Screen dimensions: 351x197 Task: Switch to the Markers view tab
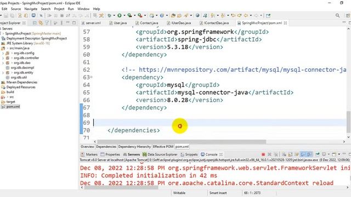click(x=89, y=154)
